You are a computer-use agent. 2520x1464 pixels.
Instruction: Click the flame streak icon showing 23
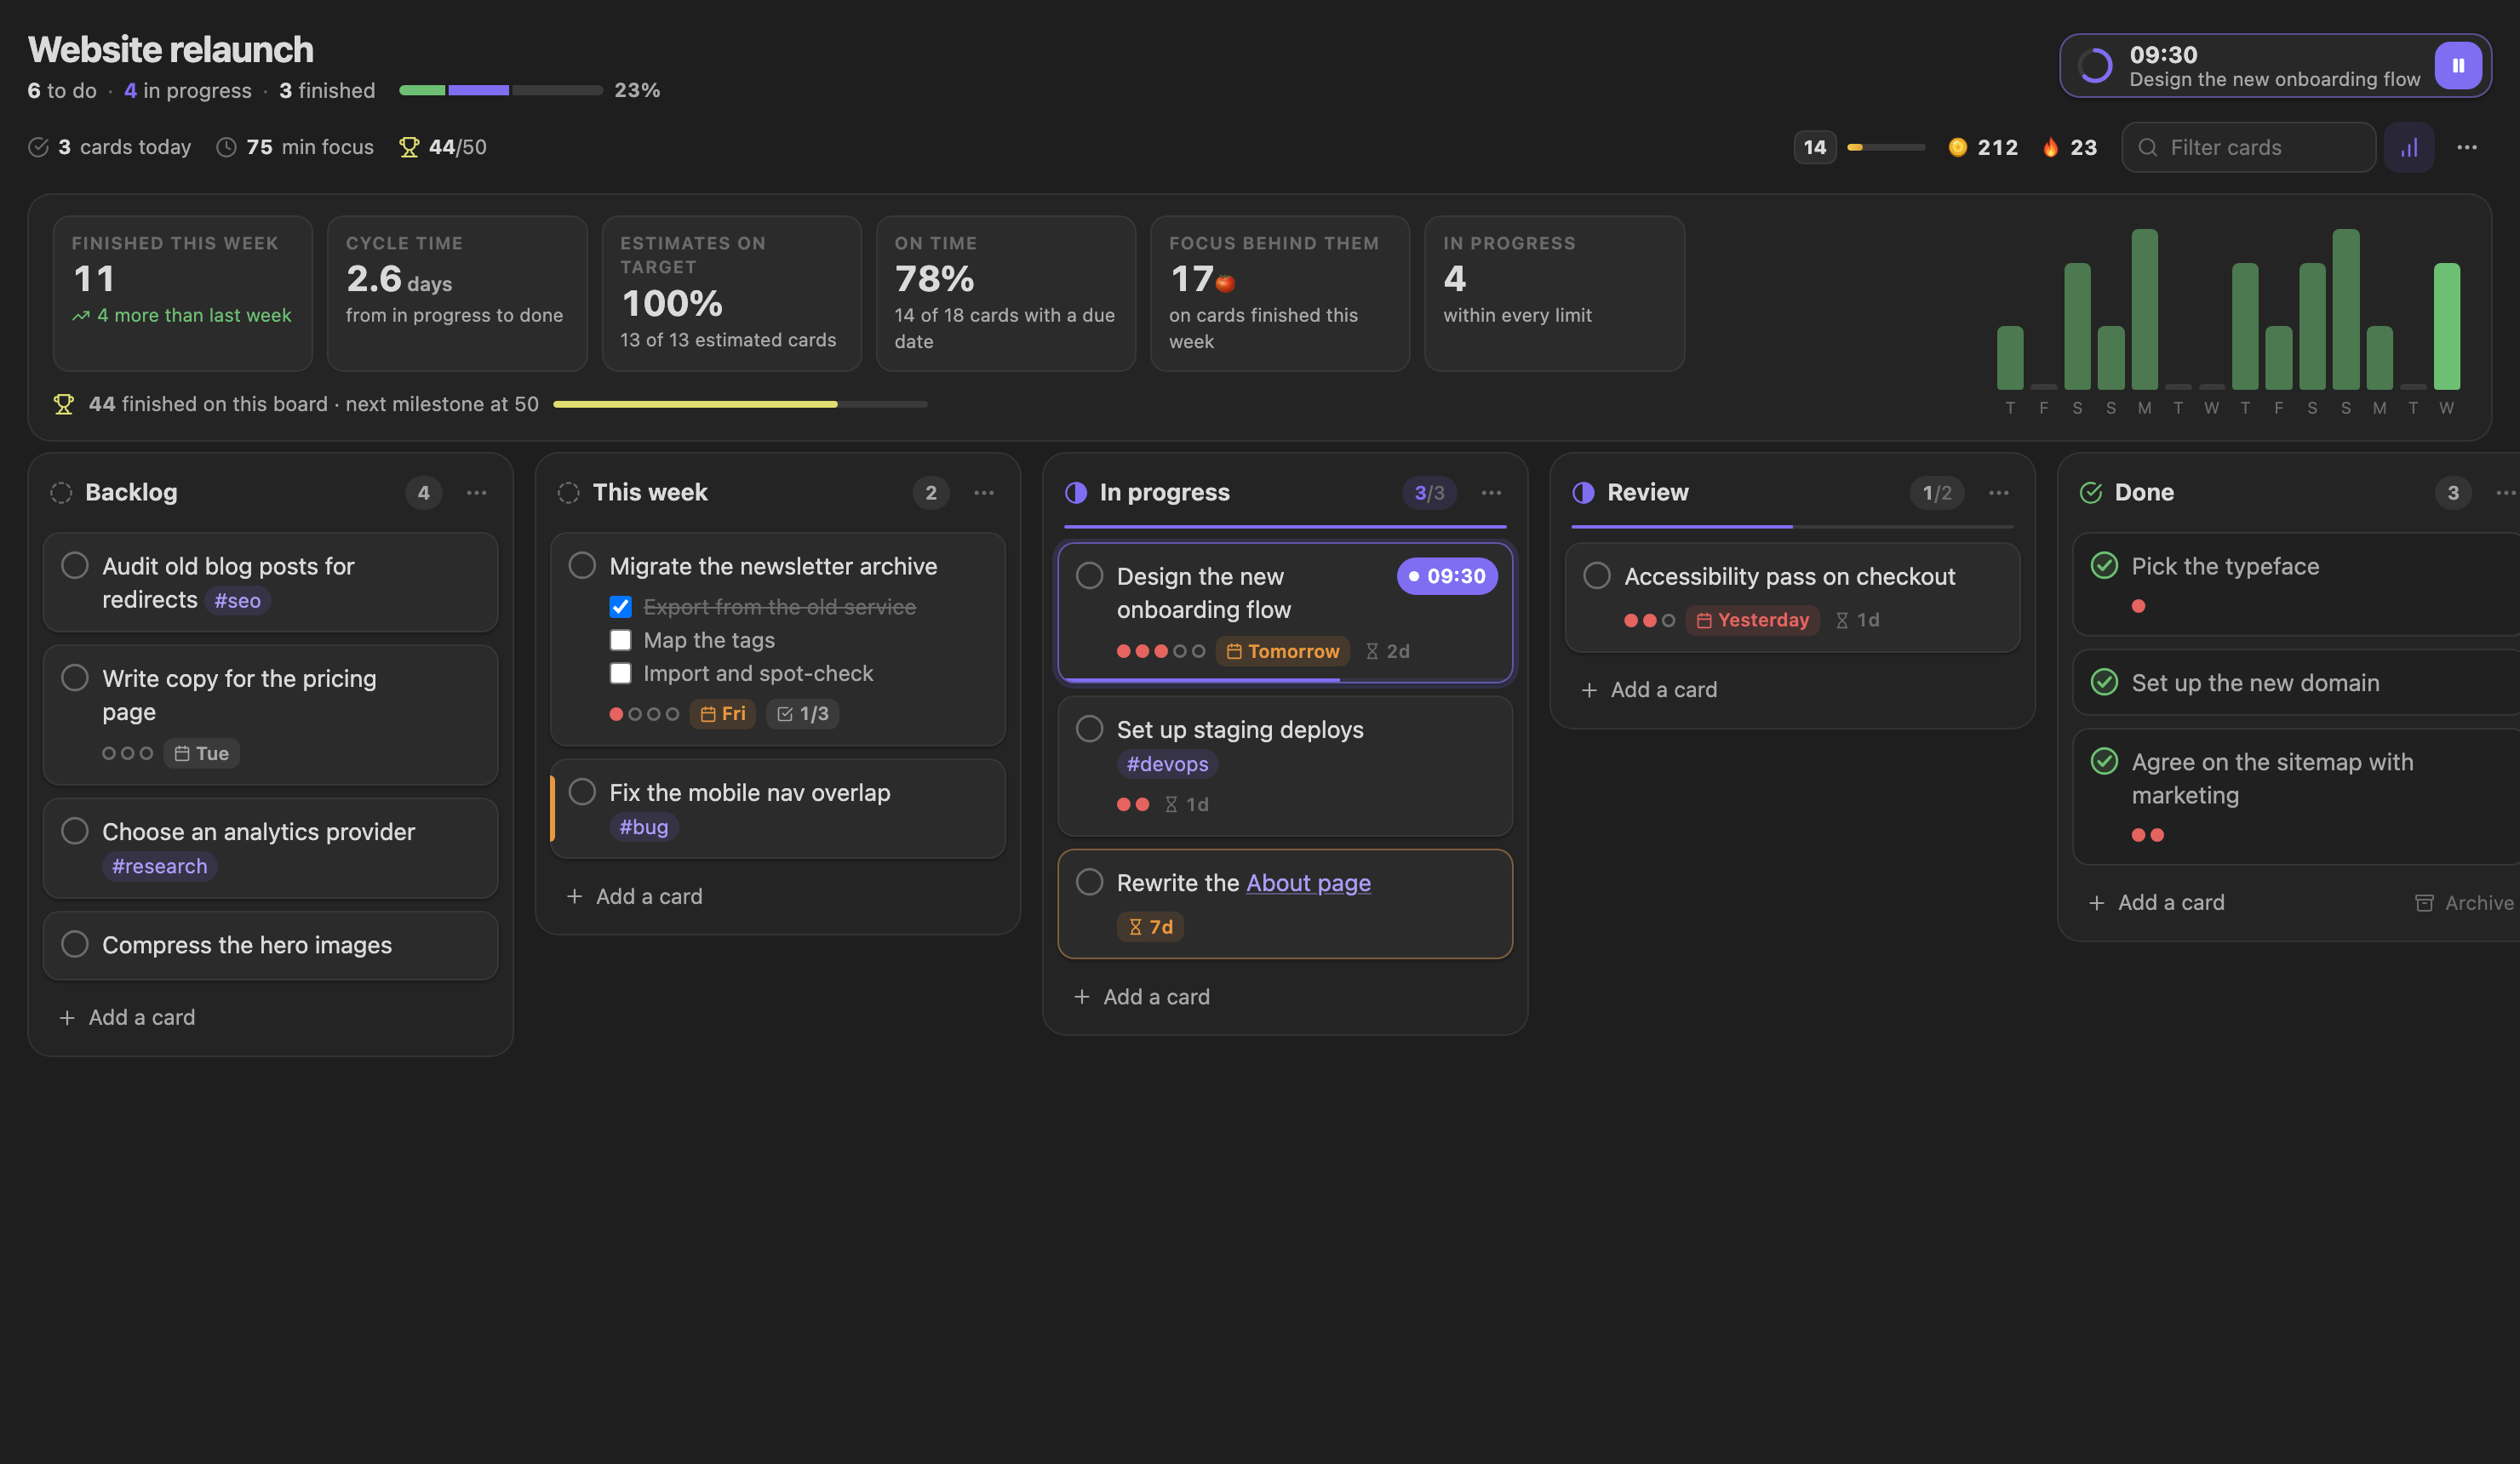[2050, 147]
